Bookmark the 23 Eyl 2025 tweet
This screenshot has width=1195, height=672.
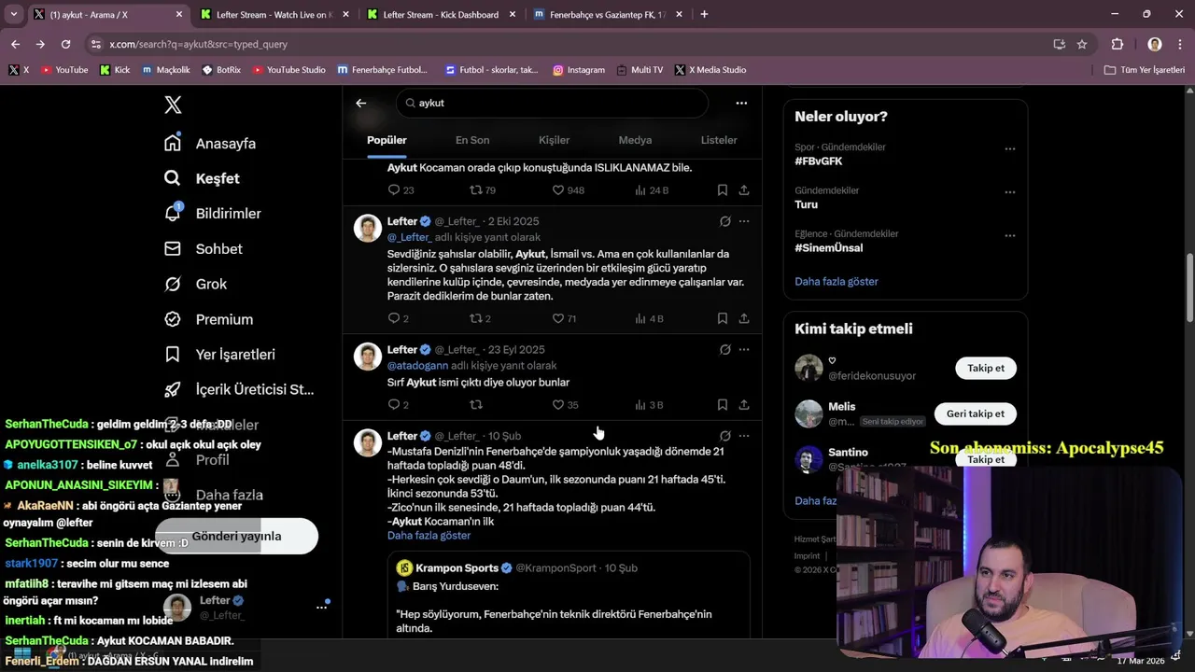722,404
